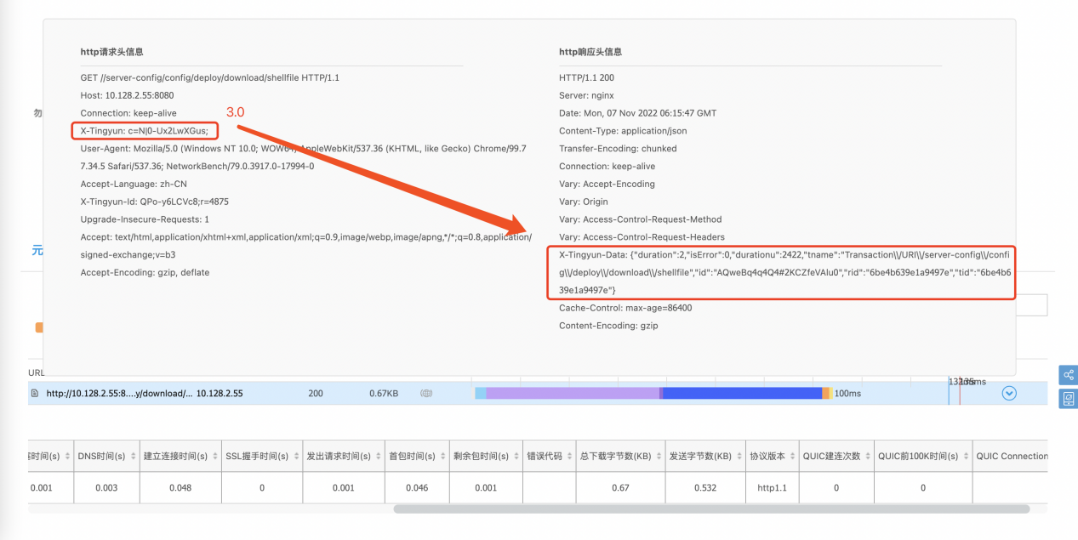
Task: Click the horizontal scrollbar under the table
Action: click(710, 509)
